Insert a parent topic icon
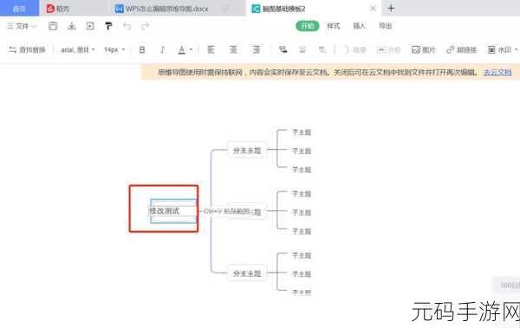 [322, 49]
